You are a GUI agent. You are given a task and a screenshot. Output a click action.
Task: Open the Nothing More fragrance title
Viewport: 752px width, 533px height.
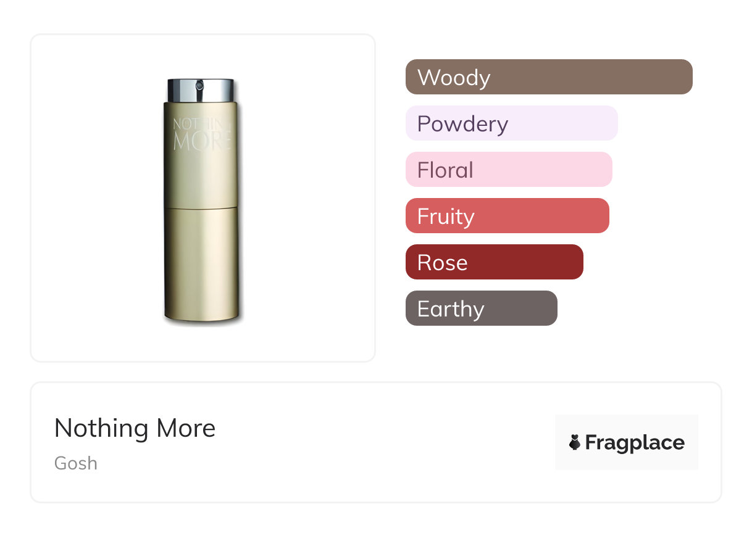pyautogui.click(x=135, y=428)
